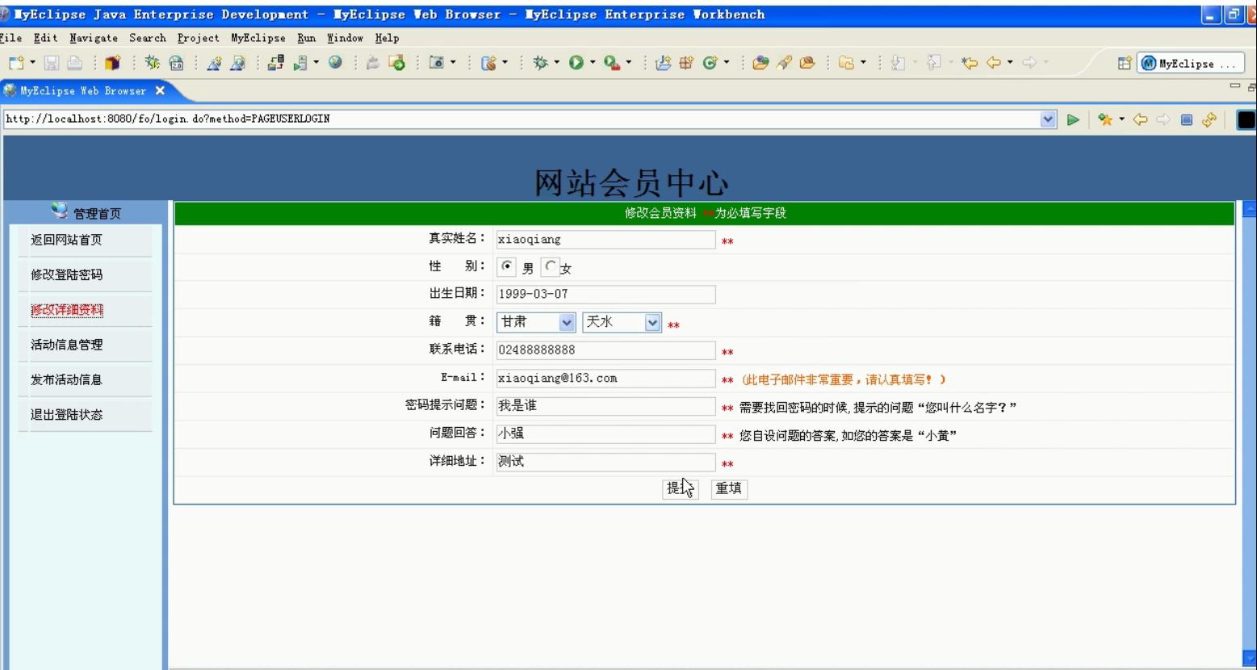Click the External Tools run icon
1257x670 pixels.
point(611,63)
